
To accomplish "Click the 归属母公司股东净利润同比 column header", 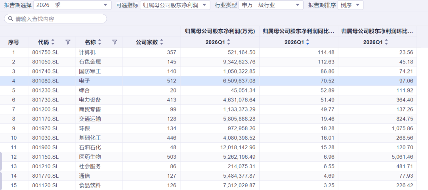I will click(x=299, y=31).
